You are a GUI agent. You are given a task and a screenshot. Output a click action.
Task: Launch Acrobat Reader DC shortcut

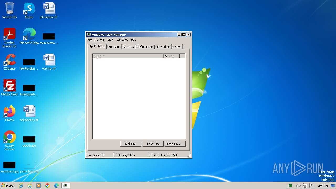point(9,38)
